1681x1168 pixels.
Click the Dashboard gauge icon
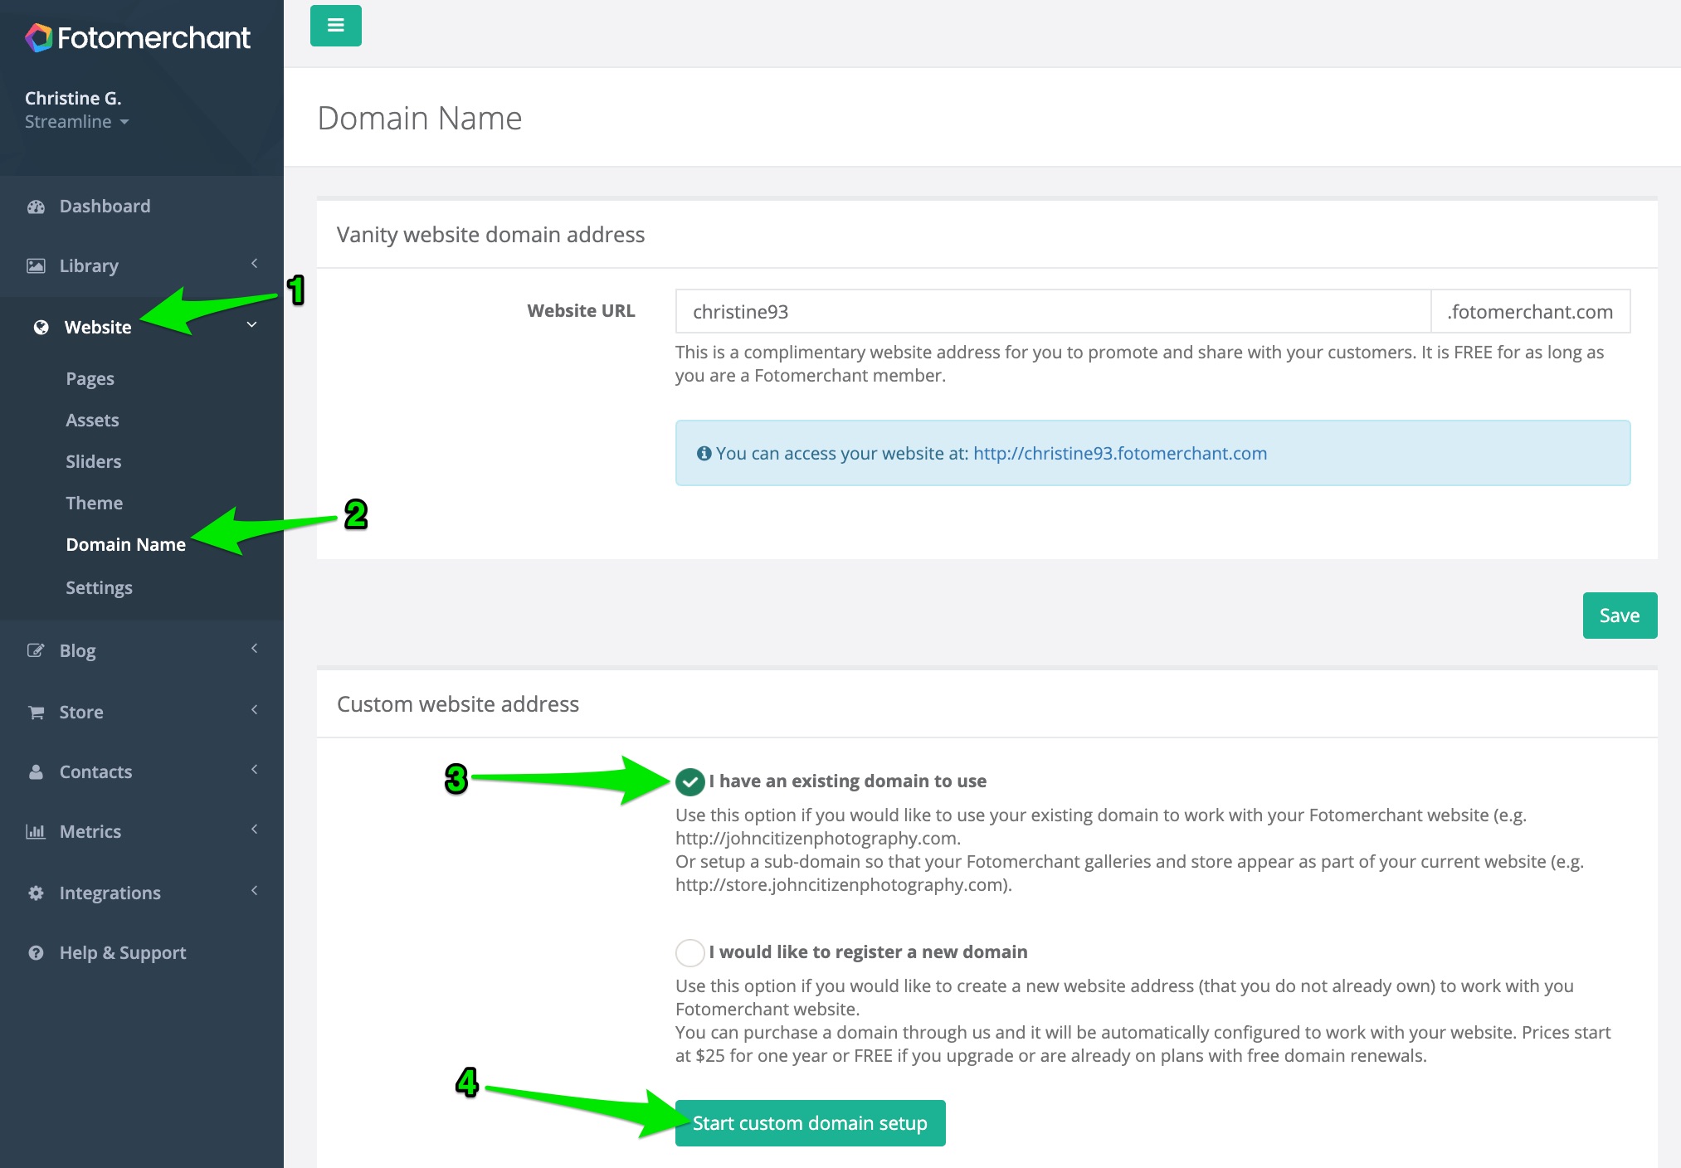[36, 207]
